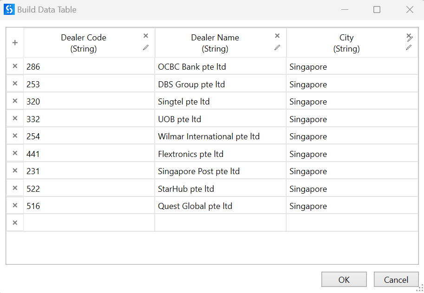Select the cell with code 286
Viewport: 424px width, 293px height.
(x=89, y=66)
